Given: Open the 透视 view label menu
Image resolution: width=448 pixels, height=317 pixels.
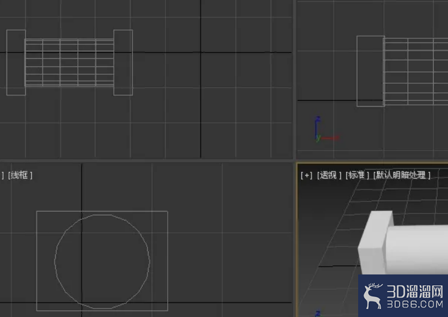Looking at the screenshot, I should point(329,175).
